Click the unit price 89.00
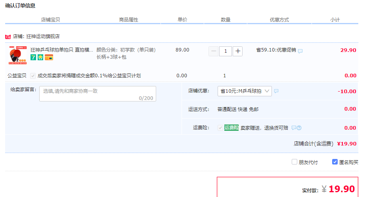369x197 pixels. click(x=182, y=50)
